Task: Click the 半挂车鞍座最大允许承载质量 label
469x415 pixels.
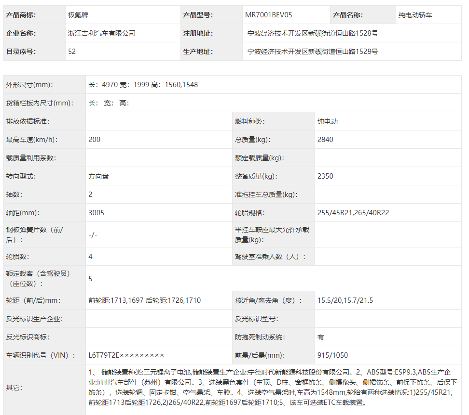Action: tap(272, 234)
